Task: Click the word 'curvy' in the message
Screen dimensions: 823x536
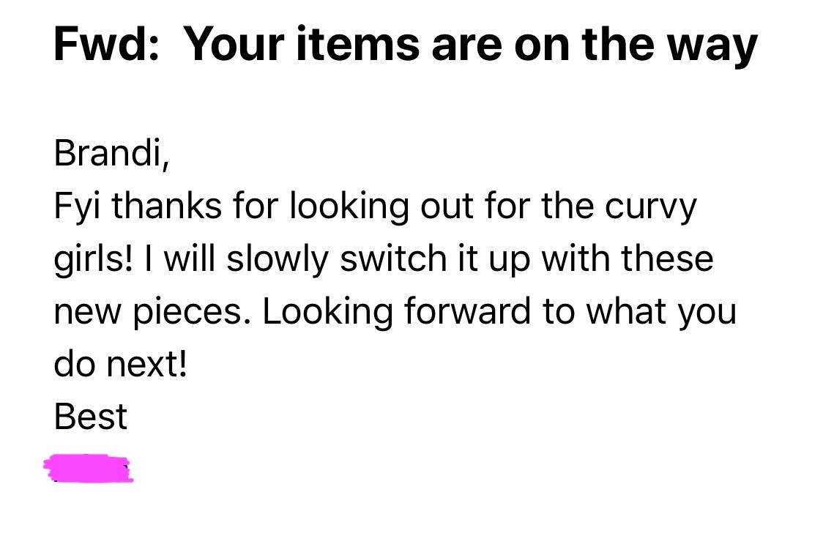Action: [650, 206]
